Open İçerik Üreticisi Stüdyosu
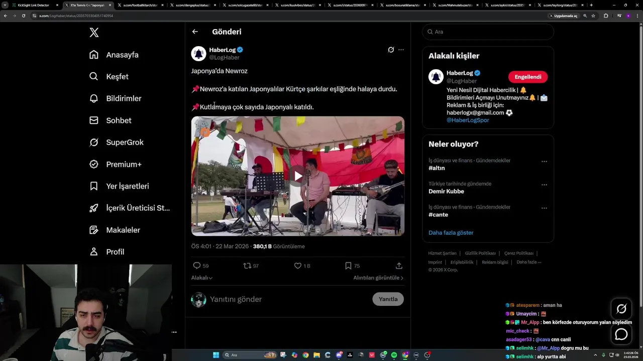 tap(130, 208)
